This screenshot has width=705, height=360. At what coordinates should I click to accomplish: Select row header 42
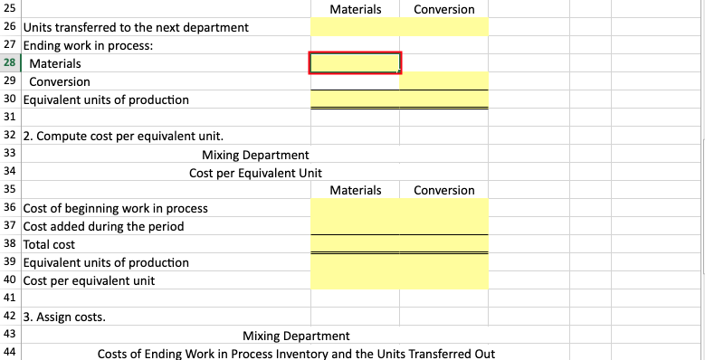(10, 317)
